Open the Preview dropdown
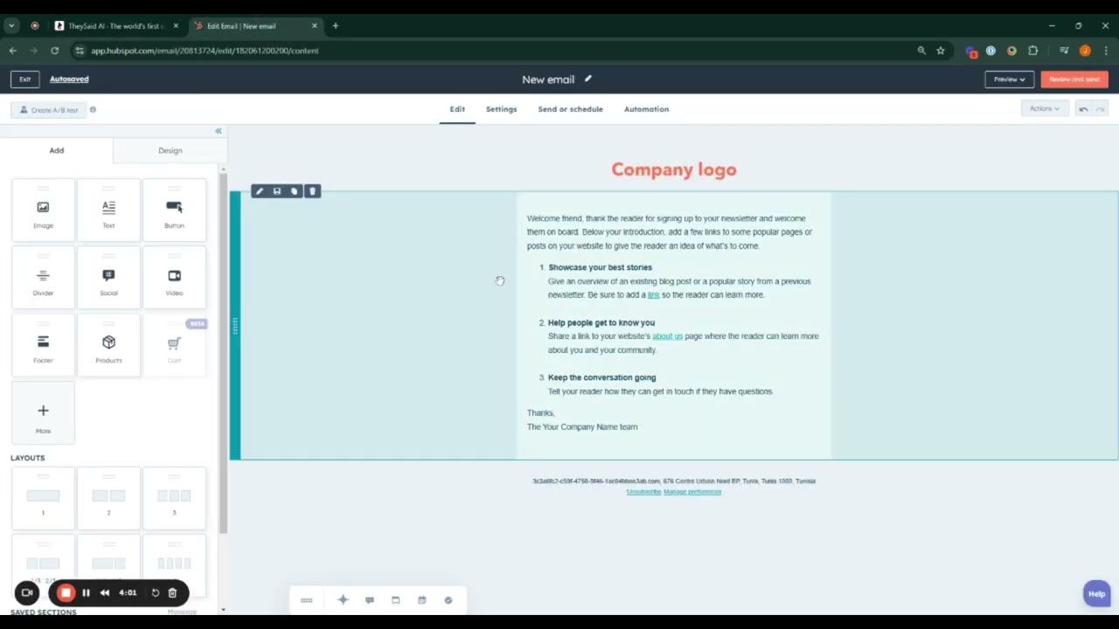The width and height of the screenshot is (1119, 629). (x=1010, y=79)
